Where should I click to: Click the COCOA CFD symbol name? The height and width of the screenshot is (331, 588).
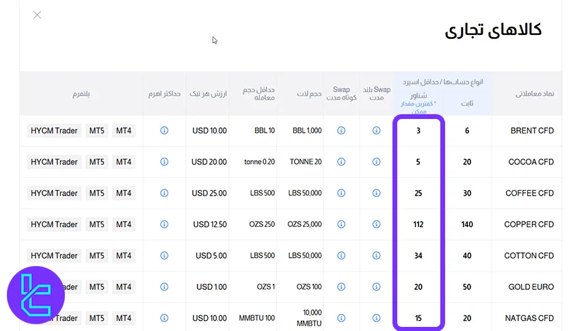[x=531, y=162]
